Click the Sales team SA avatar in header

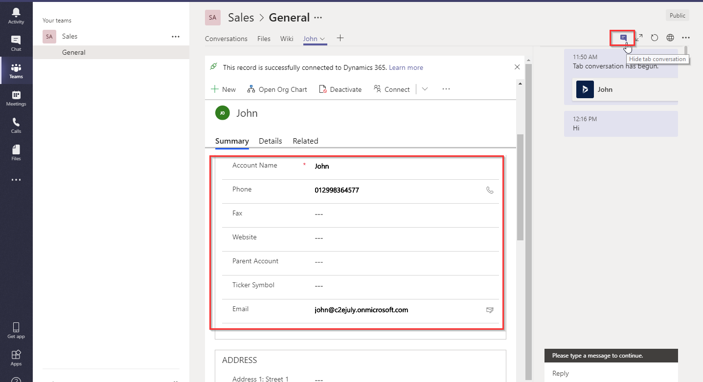pyautogui.click(x=212, y=18)
